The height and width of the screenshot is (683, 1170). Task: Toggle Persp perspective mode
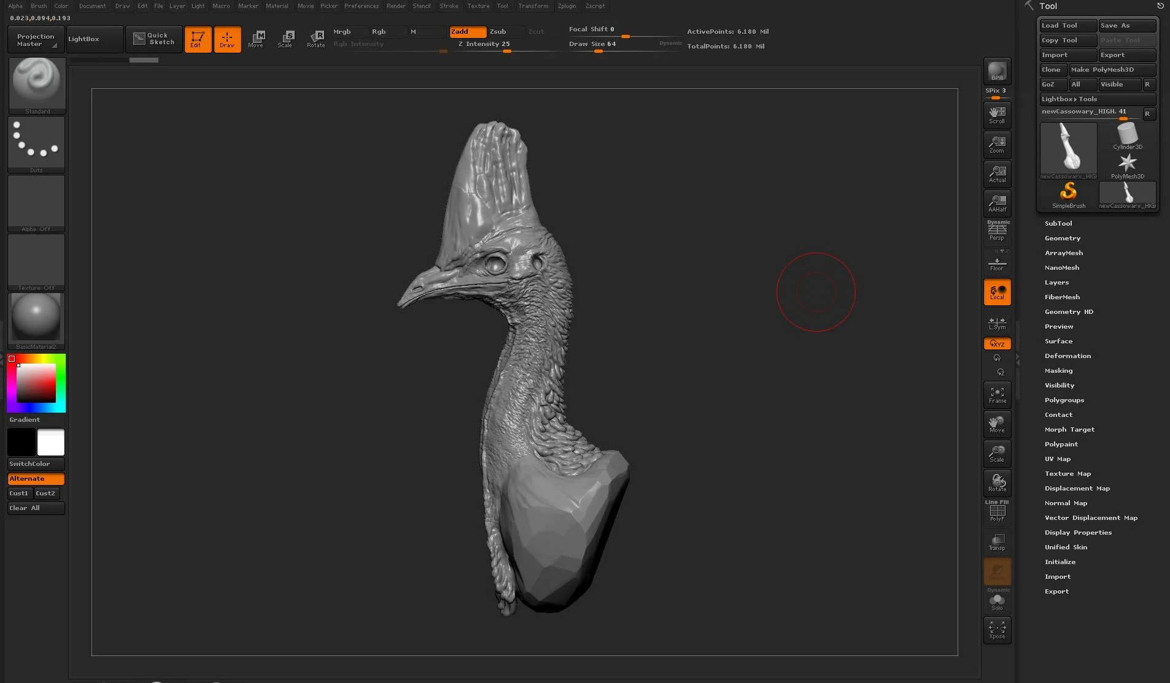[x=997, y=232]
